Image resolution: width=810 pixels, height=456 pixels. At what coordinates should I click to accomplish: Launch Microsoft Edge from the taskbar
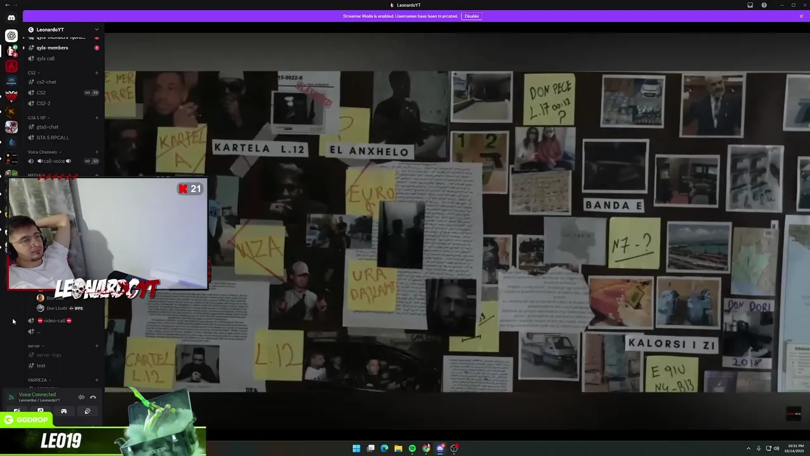pos(384,448)
